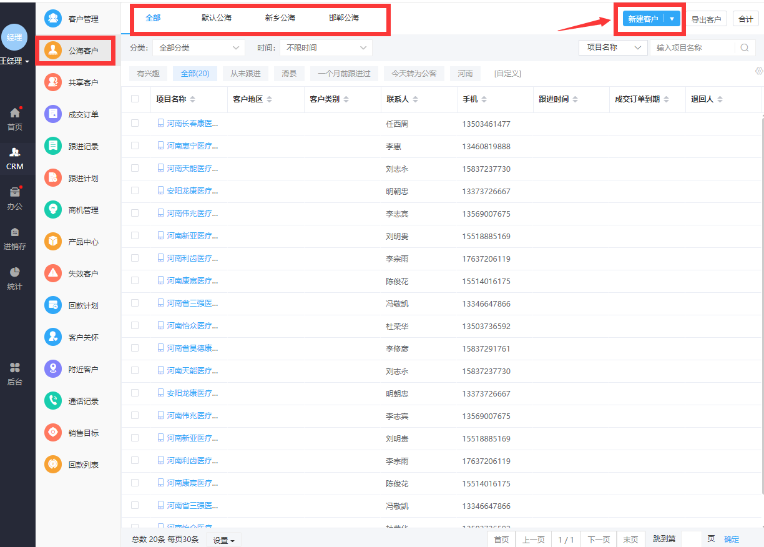Image resolution: width=764 pixels, height=547 pixels.
Task: Switch to the 新乡公海 tab
Action: coord(280,18)
